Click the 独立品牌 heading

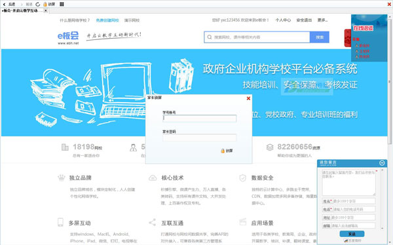[x=81, y=178]
